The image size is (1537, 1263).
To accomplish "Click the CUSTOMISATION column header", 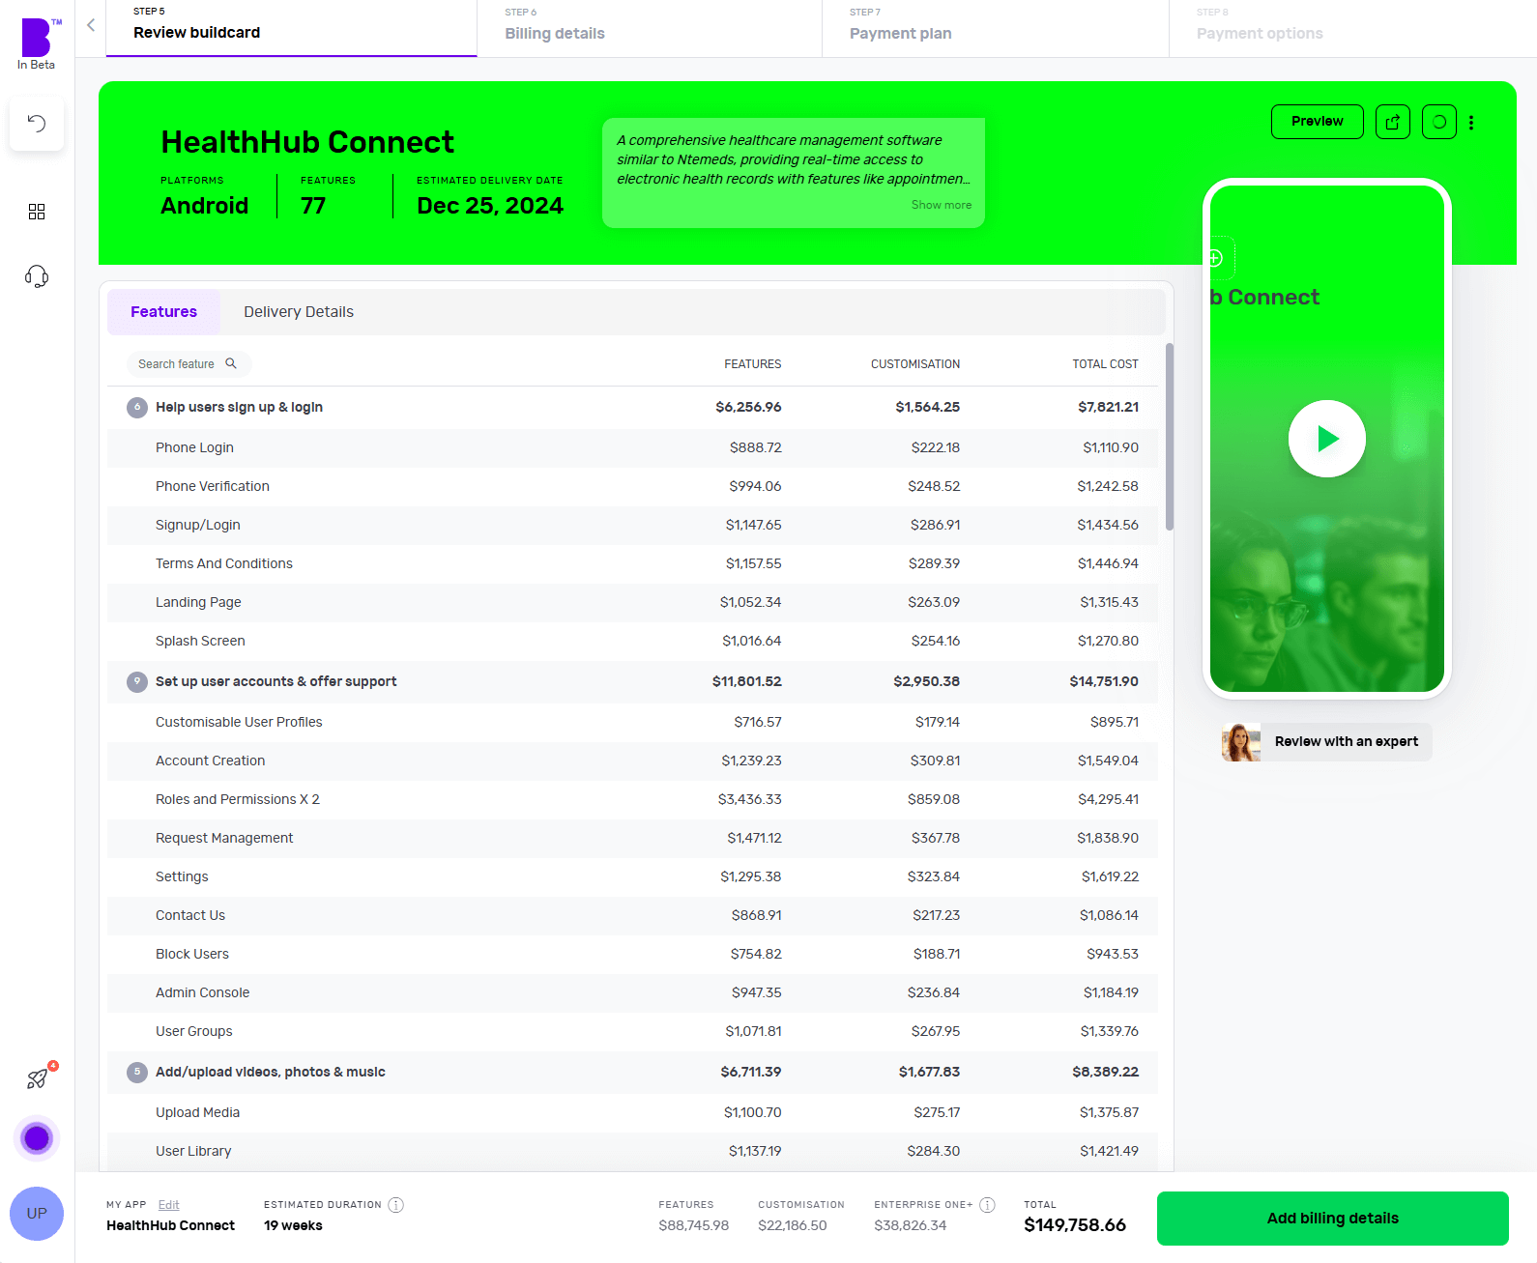I will coord(915,364).
